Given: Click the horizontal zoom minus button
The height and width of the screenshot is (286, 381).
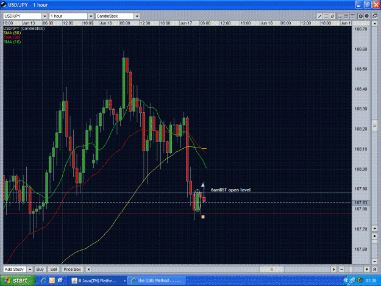Looking at the screenshot, I should coord(341,270).
